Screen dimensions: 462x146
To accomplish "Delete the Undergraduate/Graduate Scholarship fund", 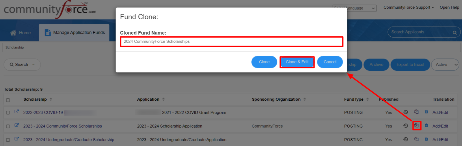I will [426, 139].
